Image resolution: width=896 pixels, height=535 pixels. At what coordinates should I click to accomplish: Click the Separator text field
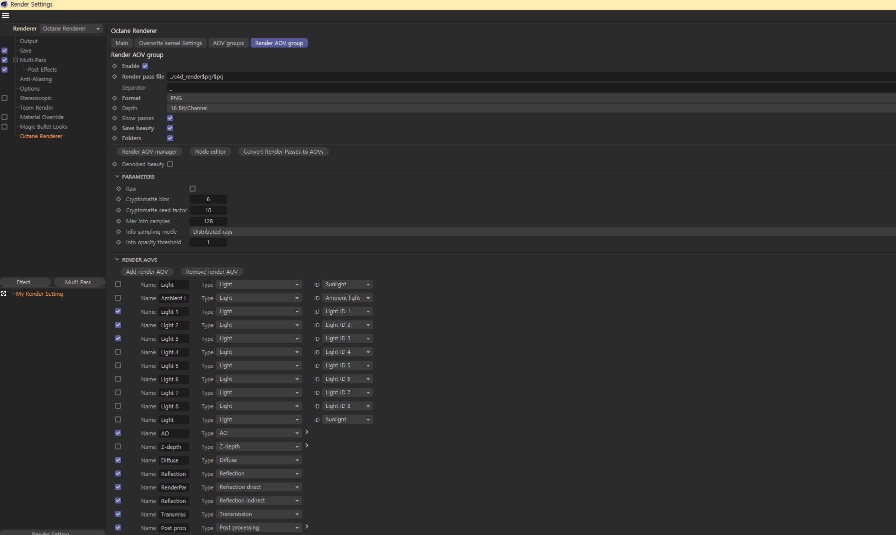point(531,88)
